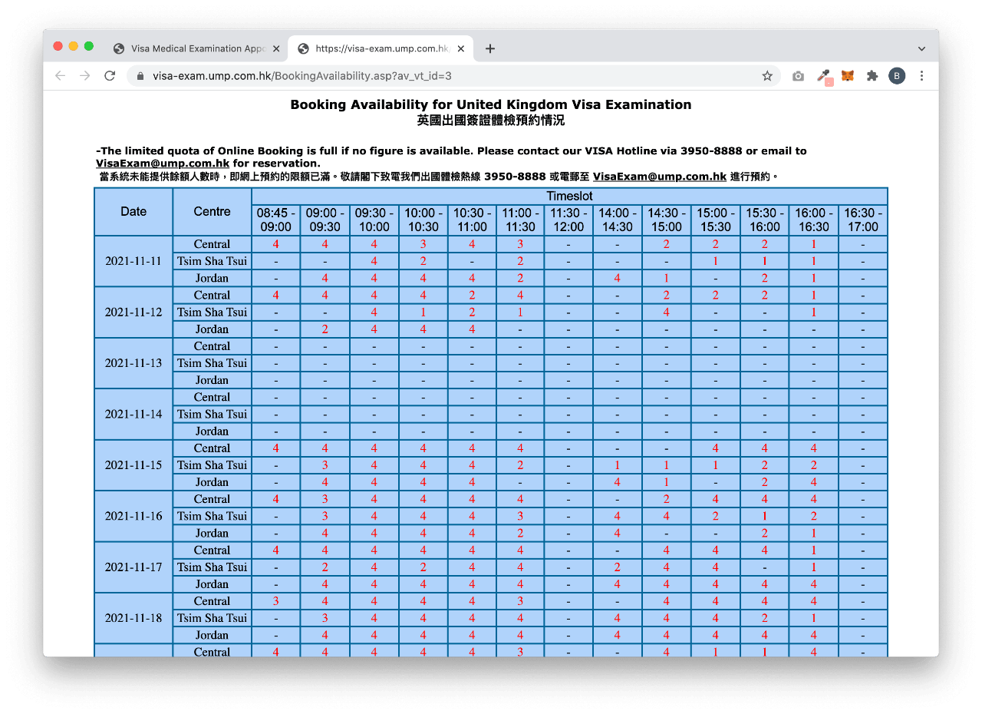This screenshot has height=714, width=982.
Task: Reload the booking availability page
Action: coord(110,76)
